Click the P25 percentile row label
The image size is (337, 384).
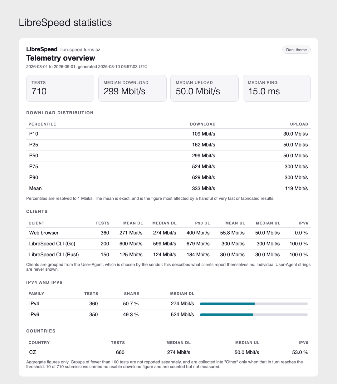34,145
